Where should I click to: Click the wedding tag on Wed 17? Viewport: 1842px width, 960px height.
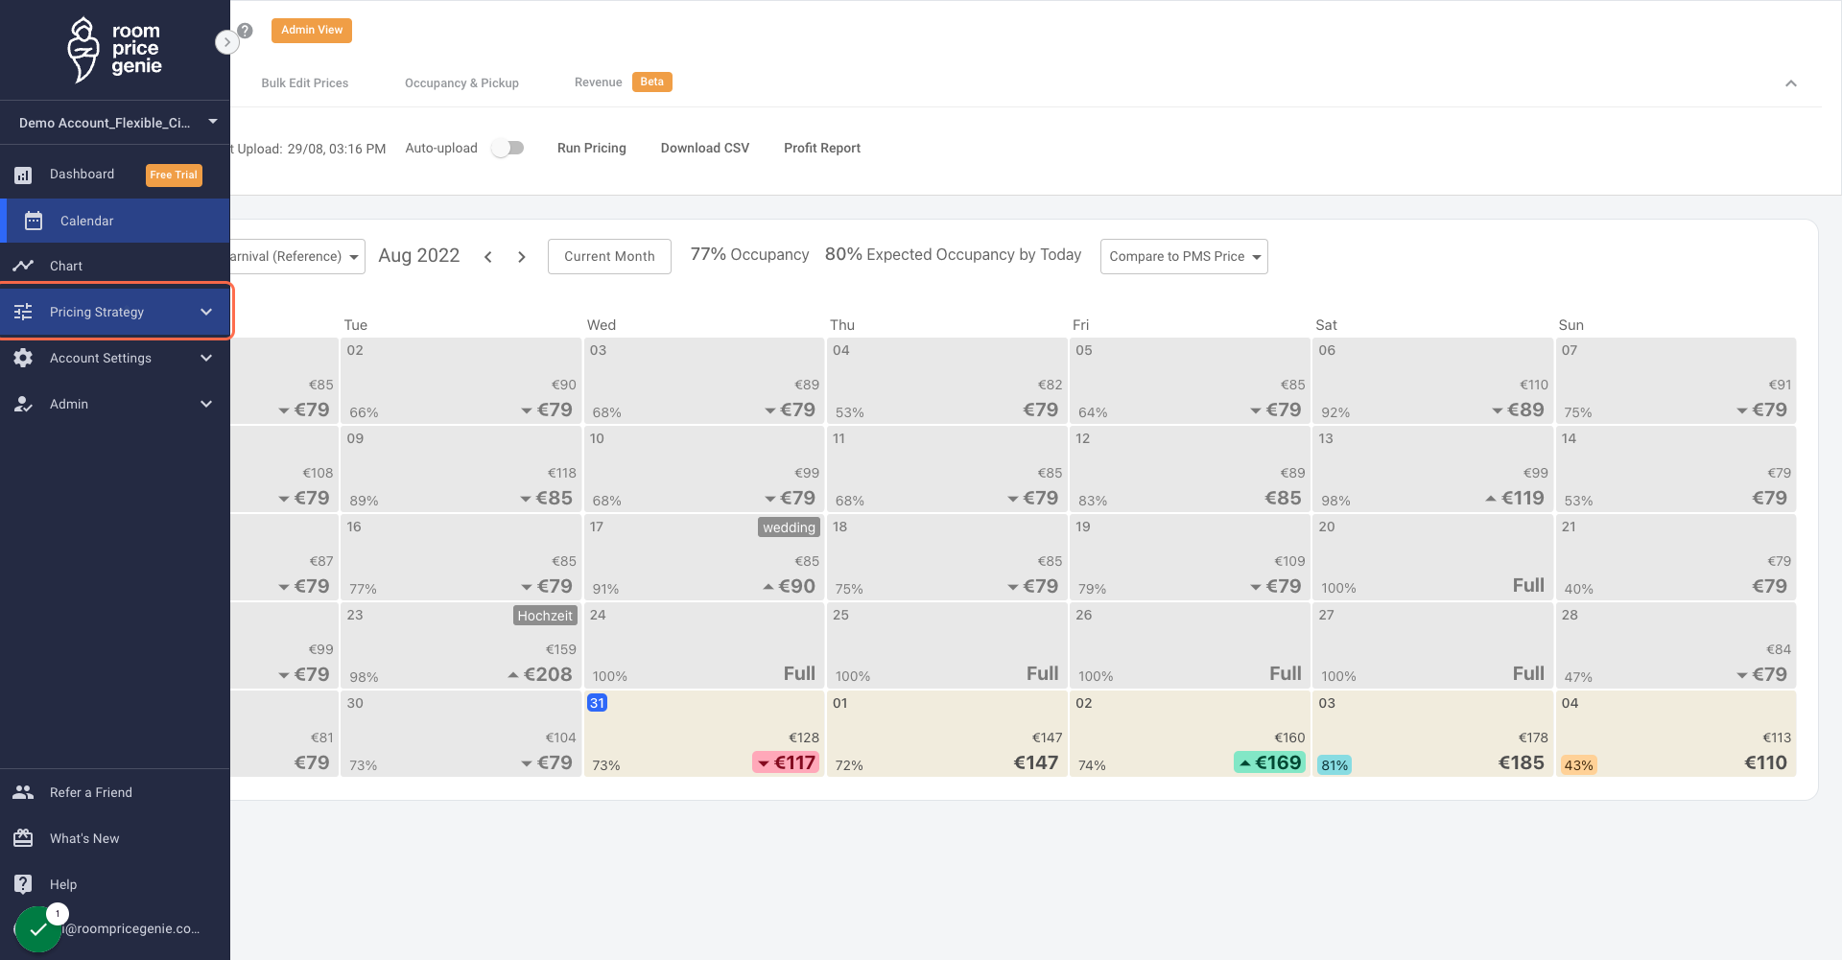tap(789, 527)
